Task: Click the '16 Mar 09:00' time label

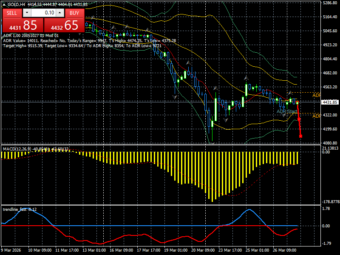Action: pos(122,250)
